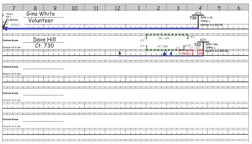Select the 730 diagnosis code marker

click(193, 18)
